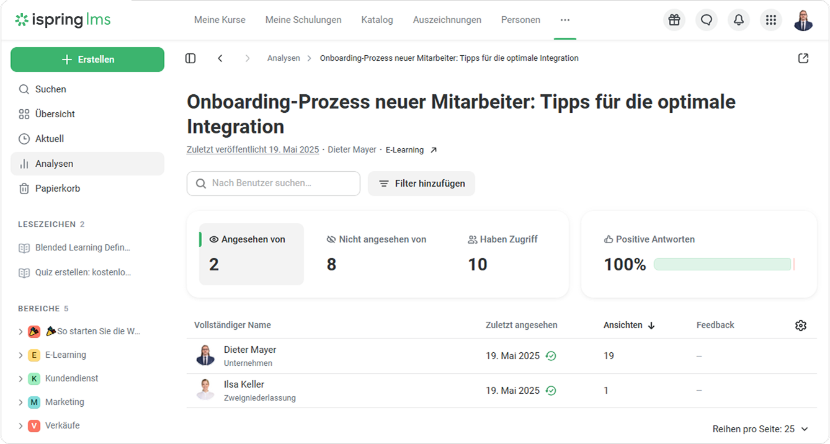Click the E-Learning external link arrow
Viewport: 830px width, 444px height.
pyautogui.click(x=434, y=150)
